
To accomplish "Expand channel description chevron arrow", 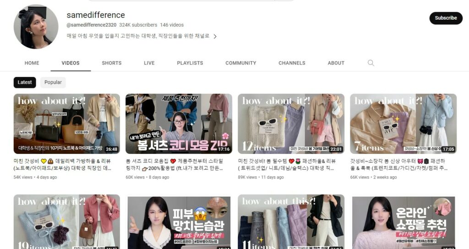I will [215, 37].
